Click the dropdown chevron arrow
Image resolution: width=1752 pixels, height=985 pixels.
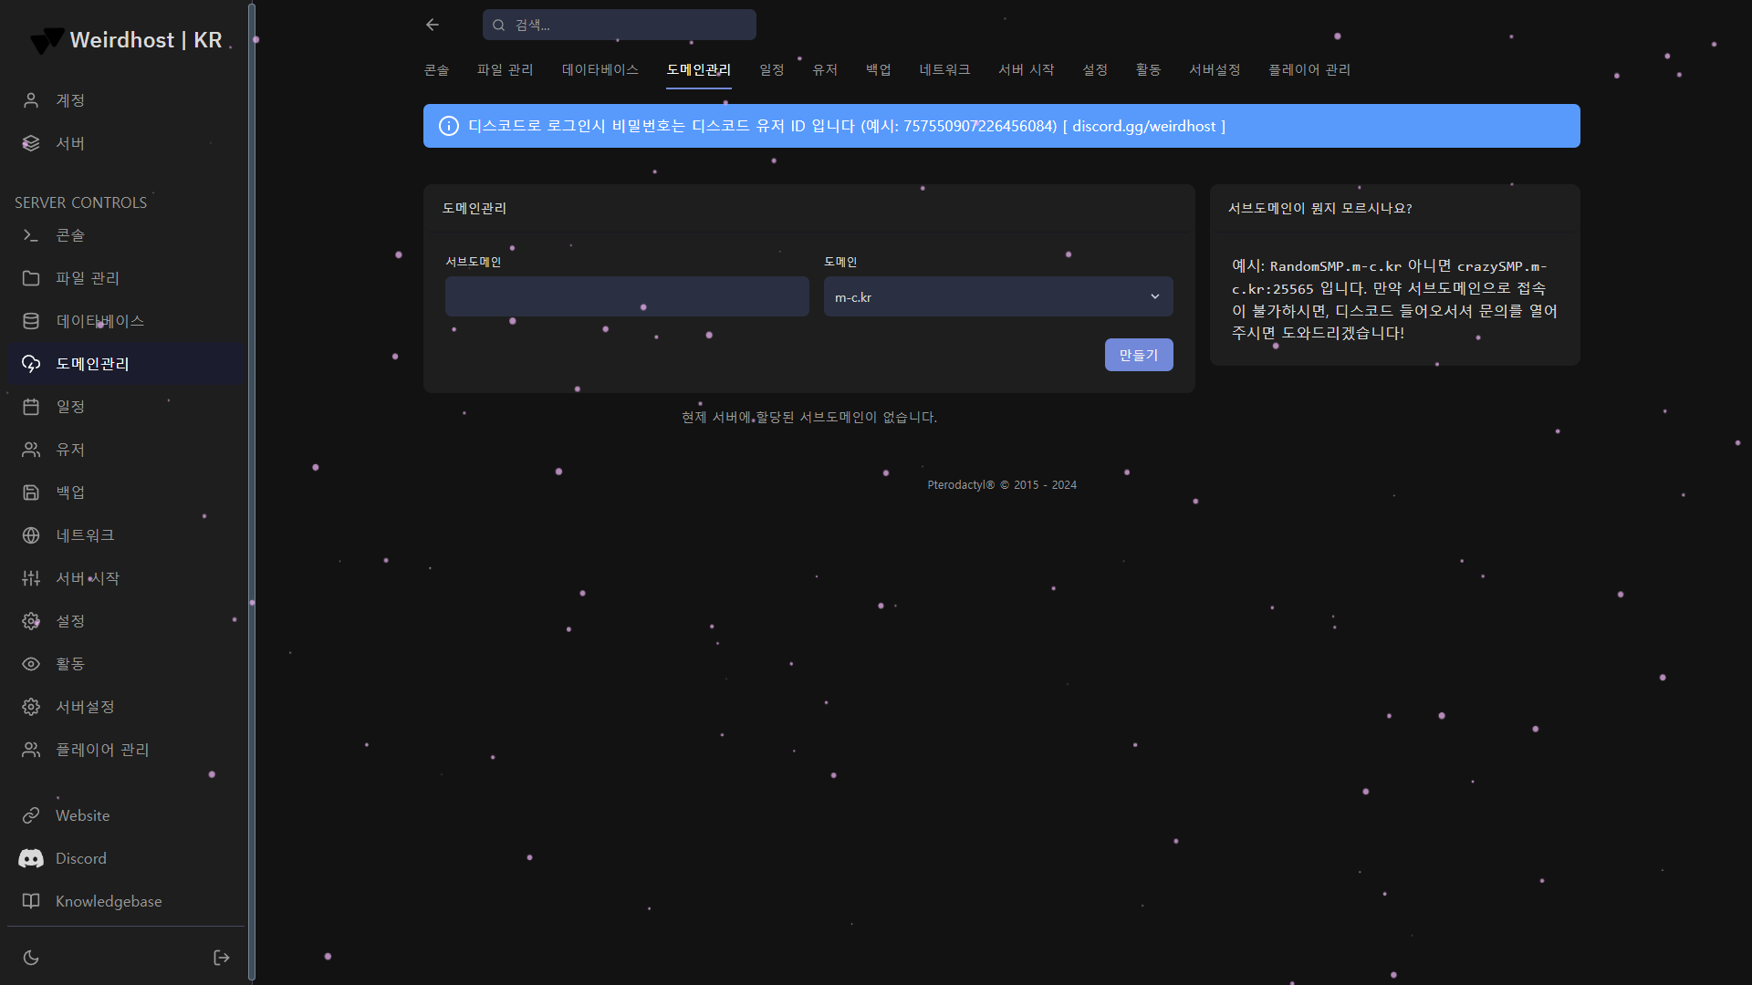1154,297
